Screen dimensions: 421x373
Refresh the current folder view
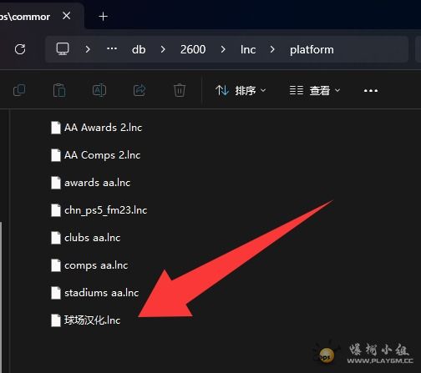(x=20, y=49)
